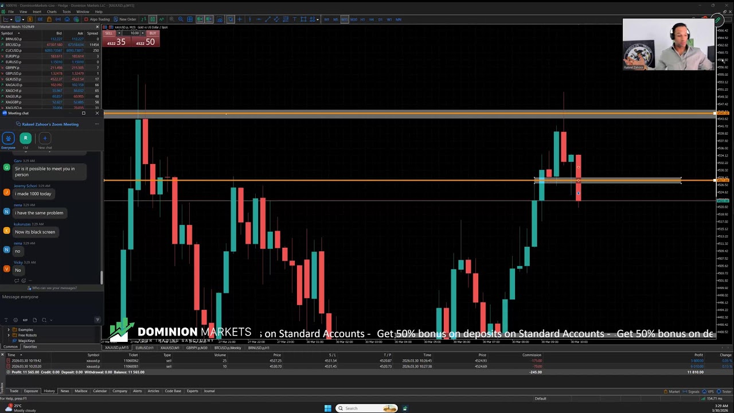Switch to the BTCUSD.p,Weekly chart tab
Viewport: 734px width, 413px height.
click(228, 348)
